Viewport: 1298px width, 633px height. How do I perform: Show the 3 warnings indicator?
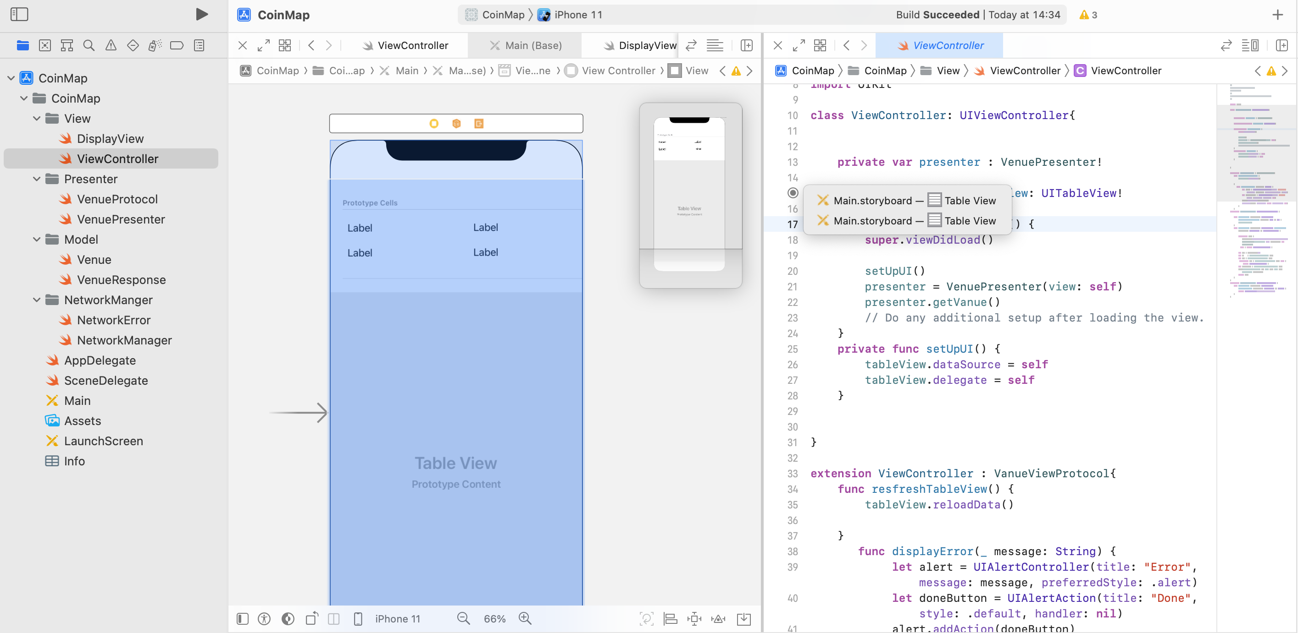coord(1088,15)
